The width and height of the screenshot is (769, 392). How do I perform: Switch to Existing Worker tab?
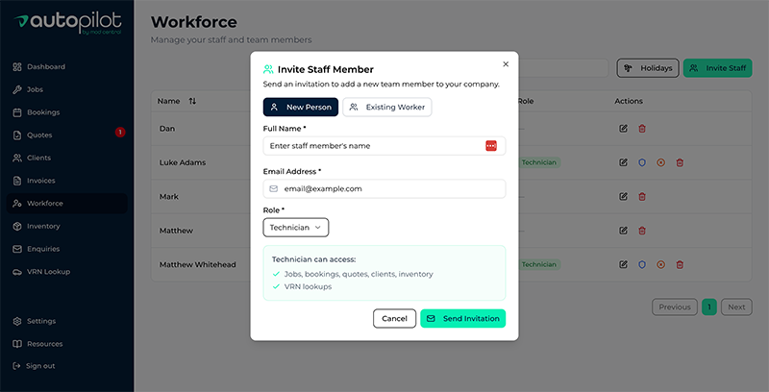pyautogui.click(x=387, y=108)
